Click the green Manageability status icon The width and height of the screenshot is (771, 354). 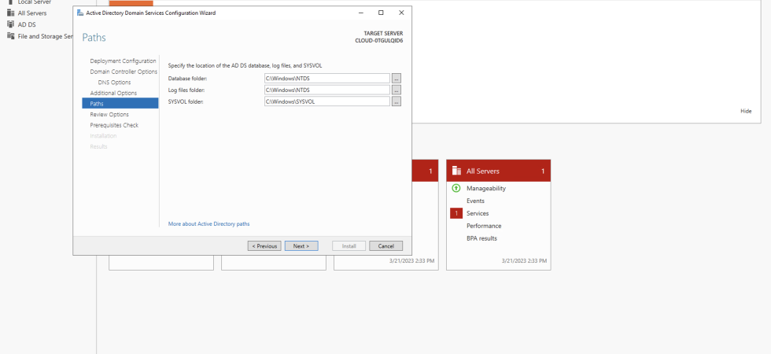pyautogui.click(x=456, y=188)
